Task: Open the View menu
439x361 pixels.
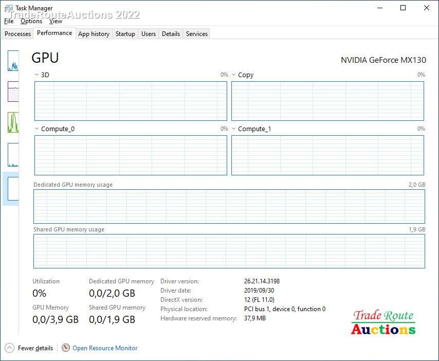Action: (56, 21)
